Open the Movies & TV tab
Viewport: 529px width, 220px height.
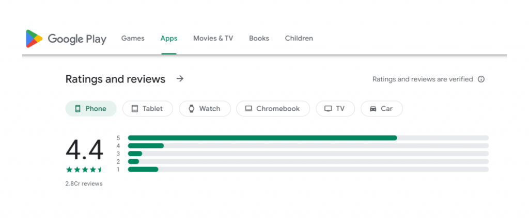pos(213,38)
